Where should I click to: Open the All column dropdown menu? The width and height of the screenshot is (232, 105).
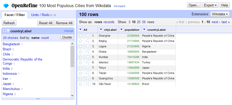coord(80,29)
